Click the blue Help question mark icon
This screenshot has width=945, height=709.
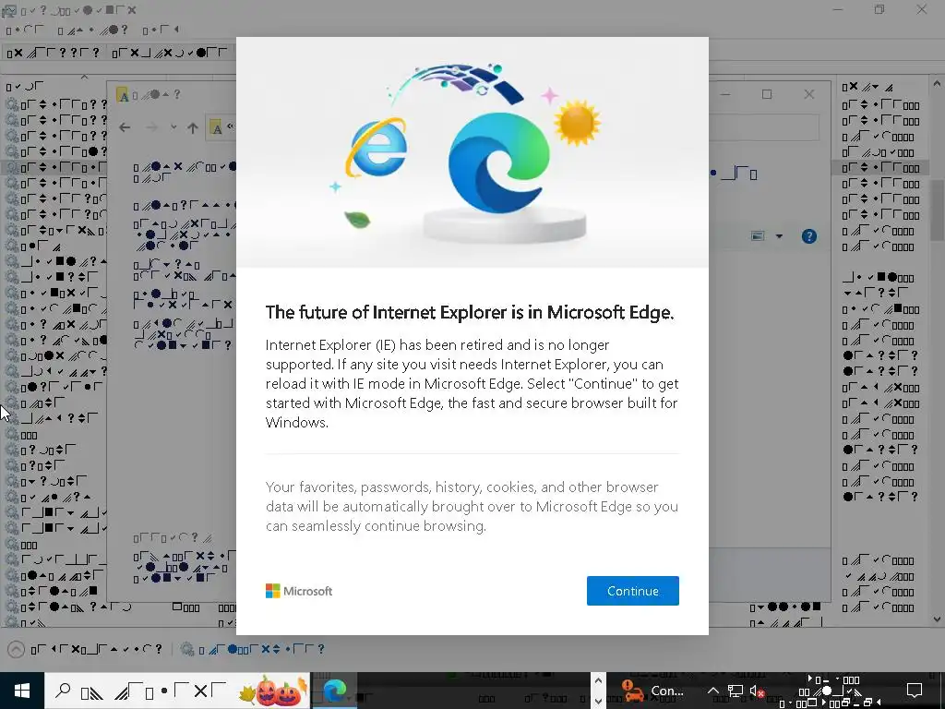[x=808, y=236]
